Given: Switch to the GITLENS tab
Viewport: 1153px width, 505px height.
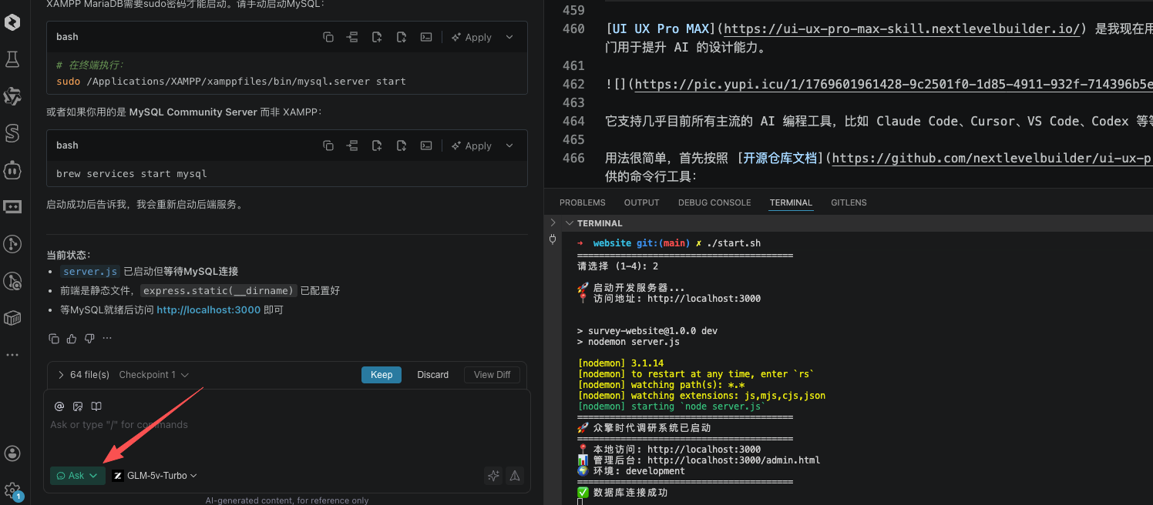Looking at the screenshot, I should tap(849, 202).
